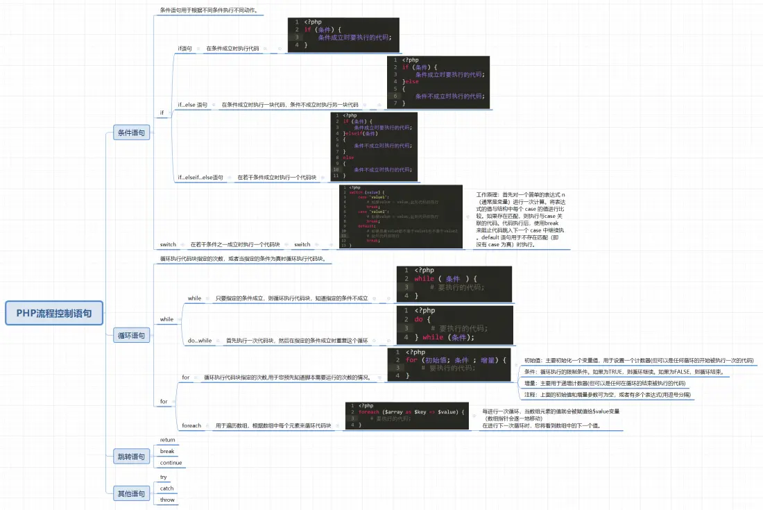
Task: Click note 条件语句用于根据不同条件执行不同动作
Action: pos(209,10)
